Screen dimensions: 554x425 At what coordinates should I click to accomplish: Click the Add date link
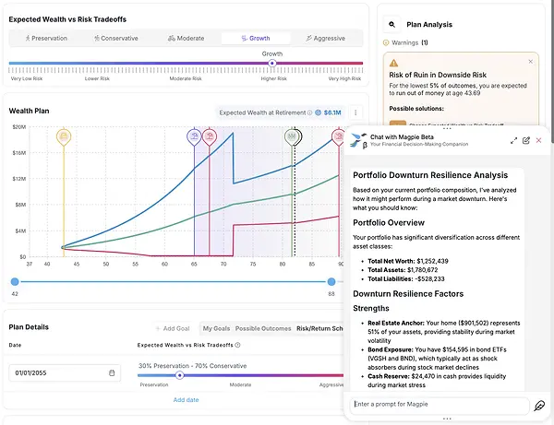coord(186,400)
